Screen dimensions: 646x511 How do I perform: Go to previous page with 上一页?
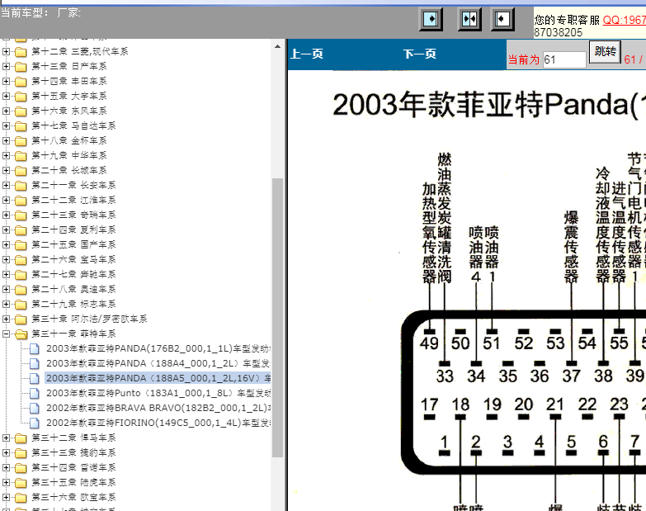click(x=307, y=54)
